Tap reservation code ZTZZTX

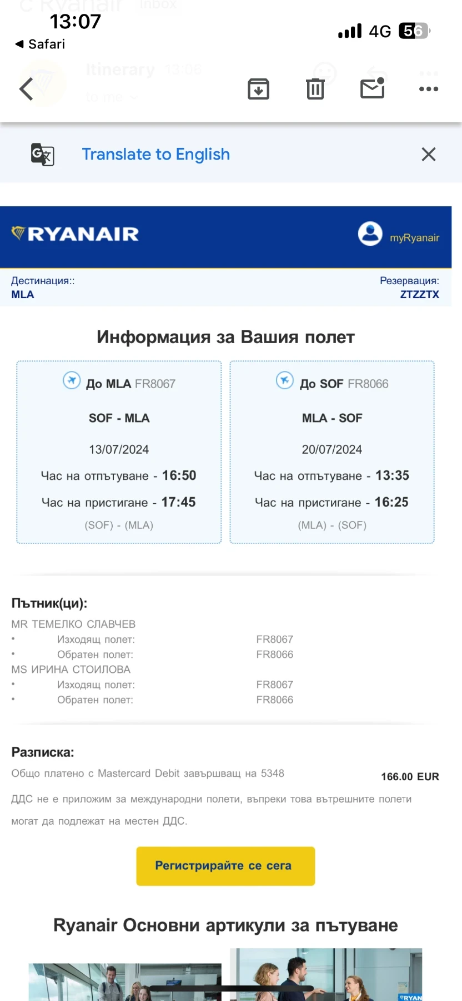pos(419,295)
